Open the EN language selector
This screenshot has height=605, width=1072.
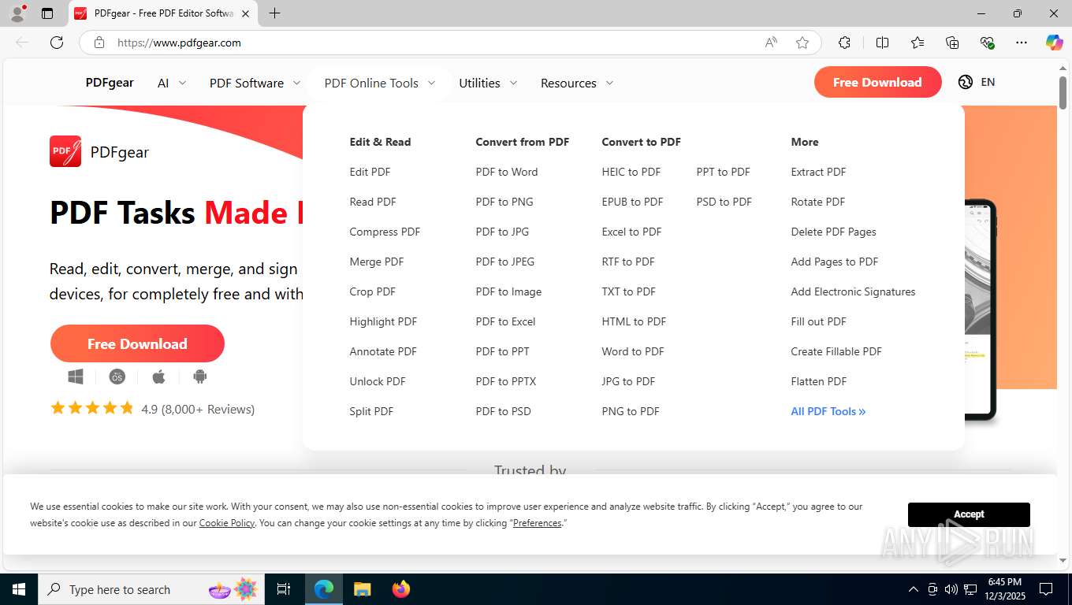[988, 82]
